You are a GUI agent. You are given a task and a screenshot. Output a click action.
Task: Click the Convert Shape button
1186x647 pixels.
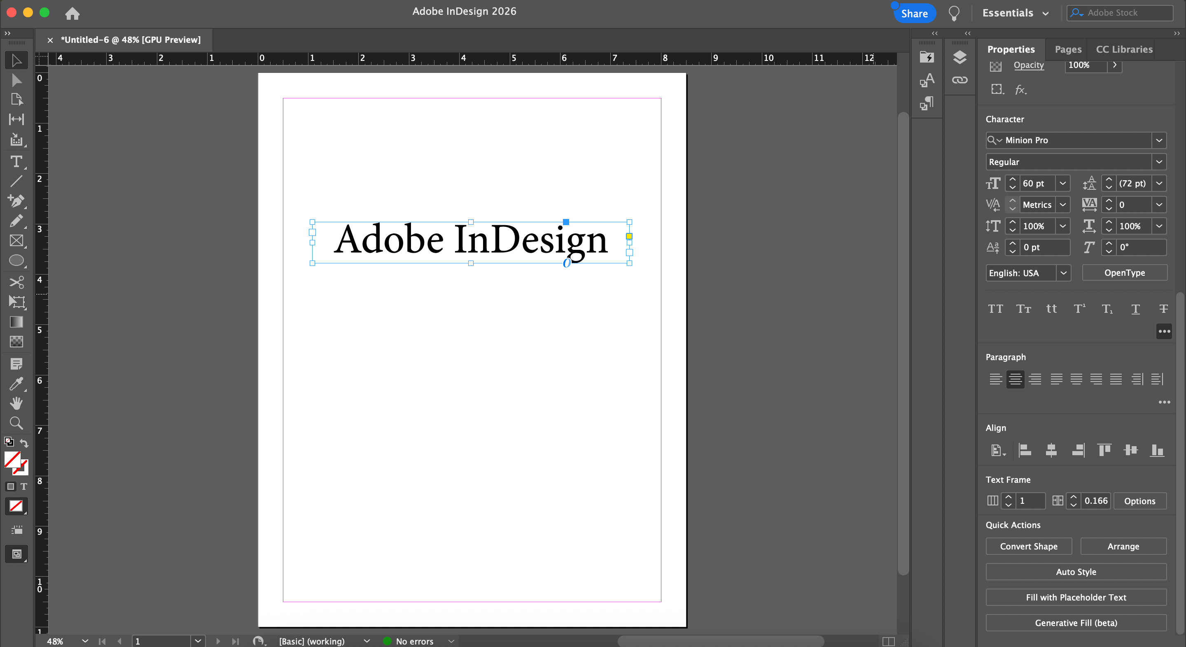pos(1028,546)
